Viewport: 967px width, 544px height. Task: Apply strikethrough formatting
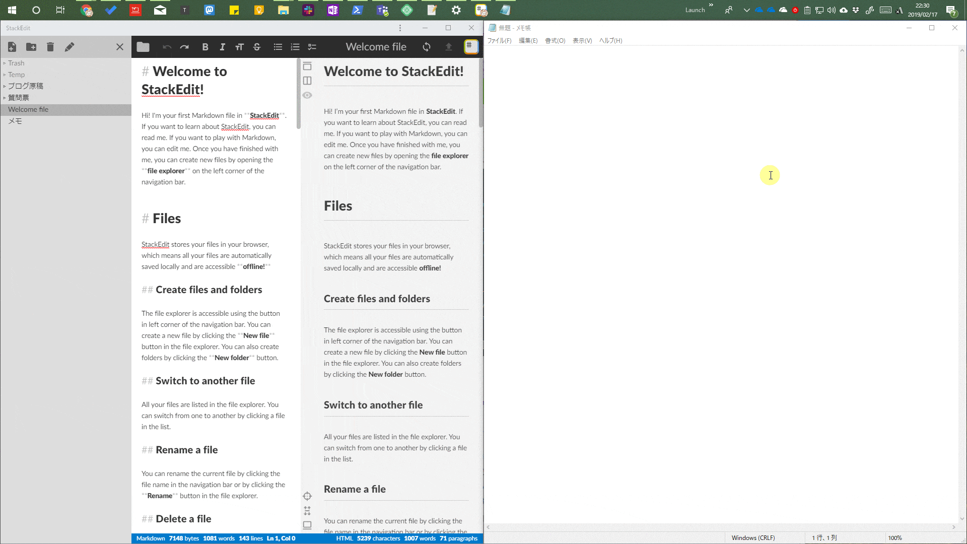[x=257, y=47]
